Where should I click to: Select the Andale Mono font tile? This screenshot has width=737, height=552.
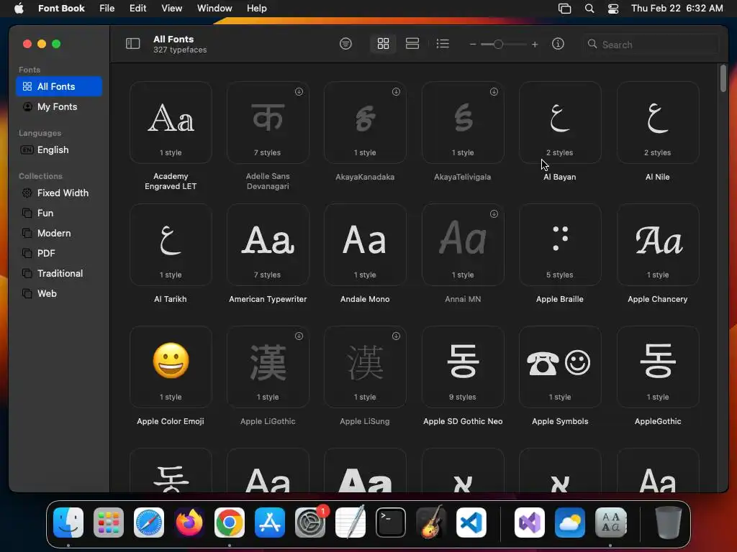pos(365,244)
